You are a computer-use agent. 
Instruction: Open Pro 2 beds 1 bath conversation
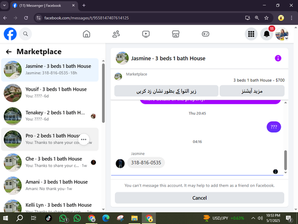[50, 139]
